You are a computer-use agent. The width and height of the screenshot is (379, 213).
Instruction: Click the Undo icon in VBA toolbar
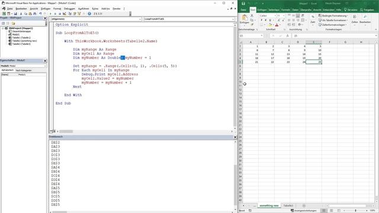40,14
